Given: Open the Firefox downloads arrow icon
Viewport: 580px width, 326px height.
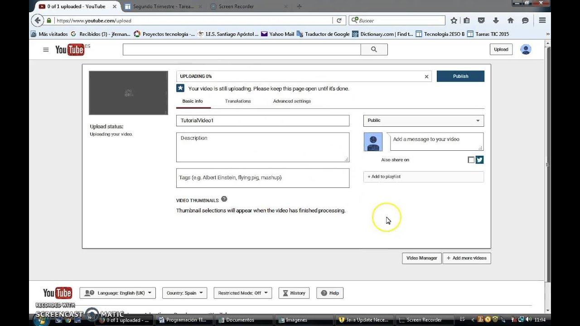Looking at the screenshot, I should [x=496, y=20].
